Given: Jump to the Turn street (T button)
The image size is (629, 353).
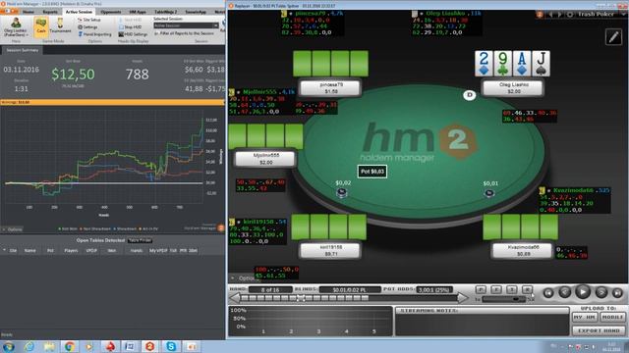Looking at the screenshot, I should pos(512,289).
